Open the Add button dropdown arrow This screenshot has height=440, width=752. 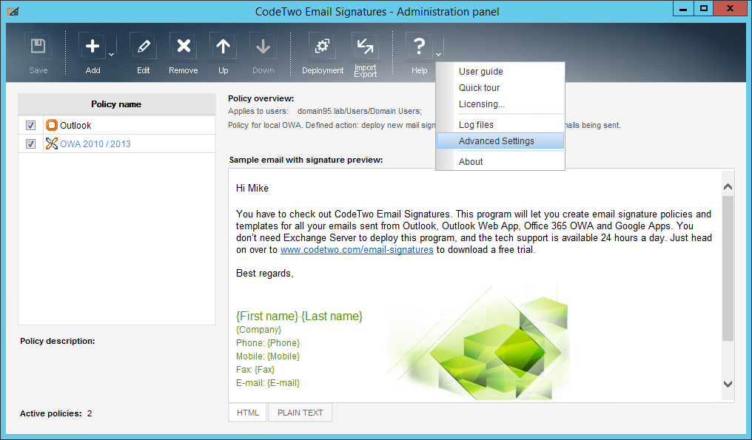coord(111,54)
